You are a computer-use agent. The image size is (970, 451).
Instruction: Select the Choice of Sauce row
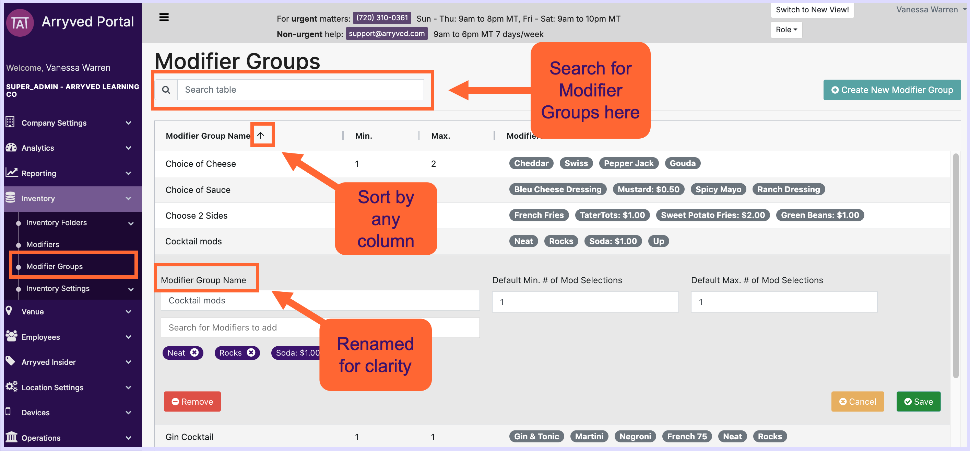click(x=552, y=189)
